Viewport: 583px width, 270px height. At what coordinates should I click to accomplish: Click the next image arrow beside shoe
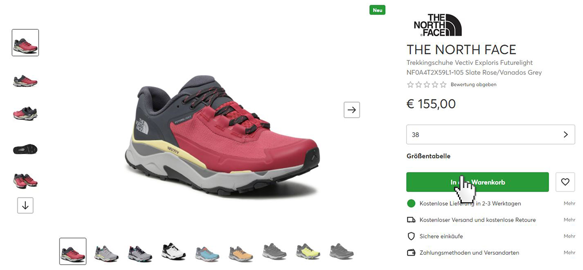point(352,110)
